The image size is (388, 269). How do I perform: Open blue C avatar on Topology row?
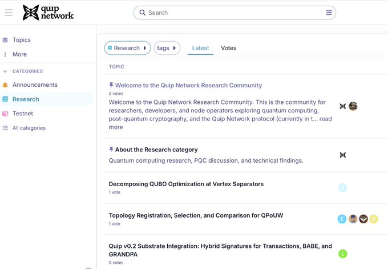pos(342,219)
